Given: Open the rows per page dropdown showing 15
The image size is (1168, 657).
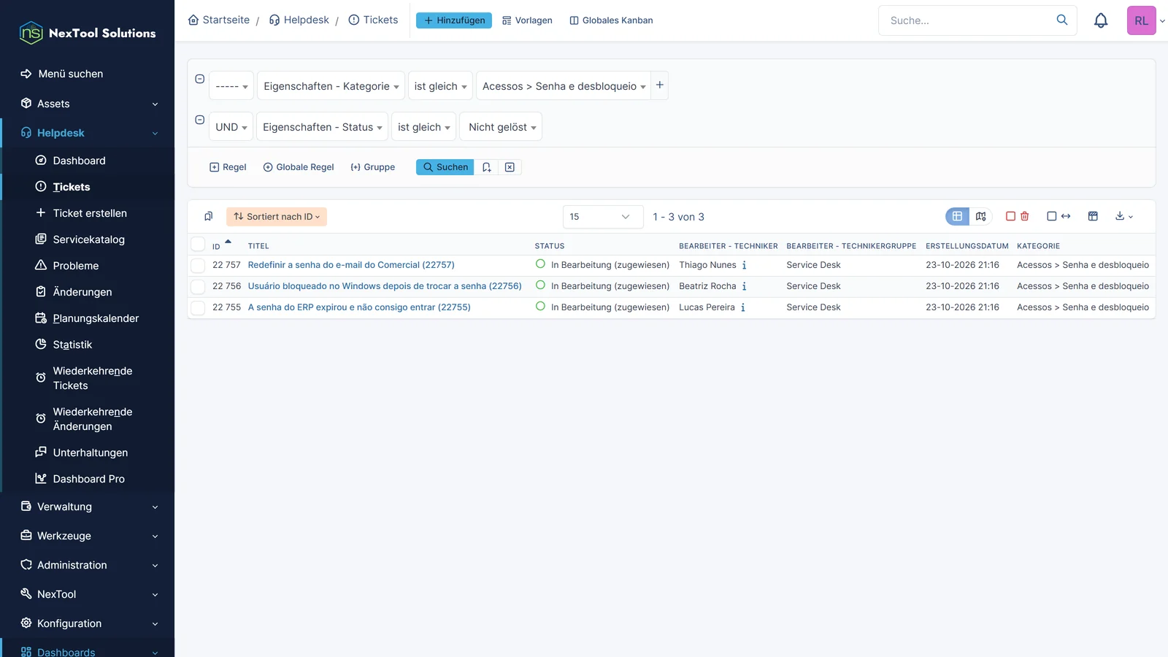Looking at the screenshot, I should (603, 217).
